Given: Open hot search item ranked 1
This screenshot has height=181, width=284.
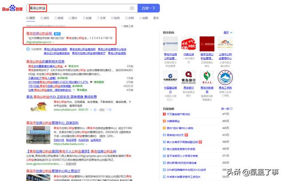Looking at the screenshot, I should [178, 114].
